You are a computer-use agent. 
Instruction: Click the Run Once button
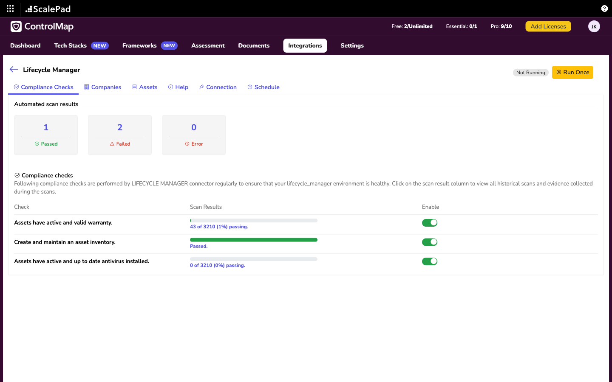click(572, 72)
